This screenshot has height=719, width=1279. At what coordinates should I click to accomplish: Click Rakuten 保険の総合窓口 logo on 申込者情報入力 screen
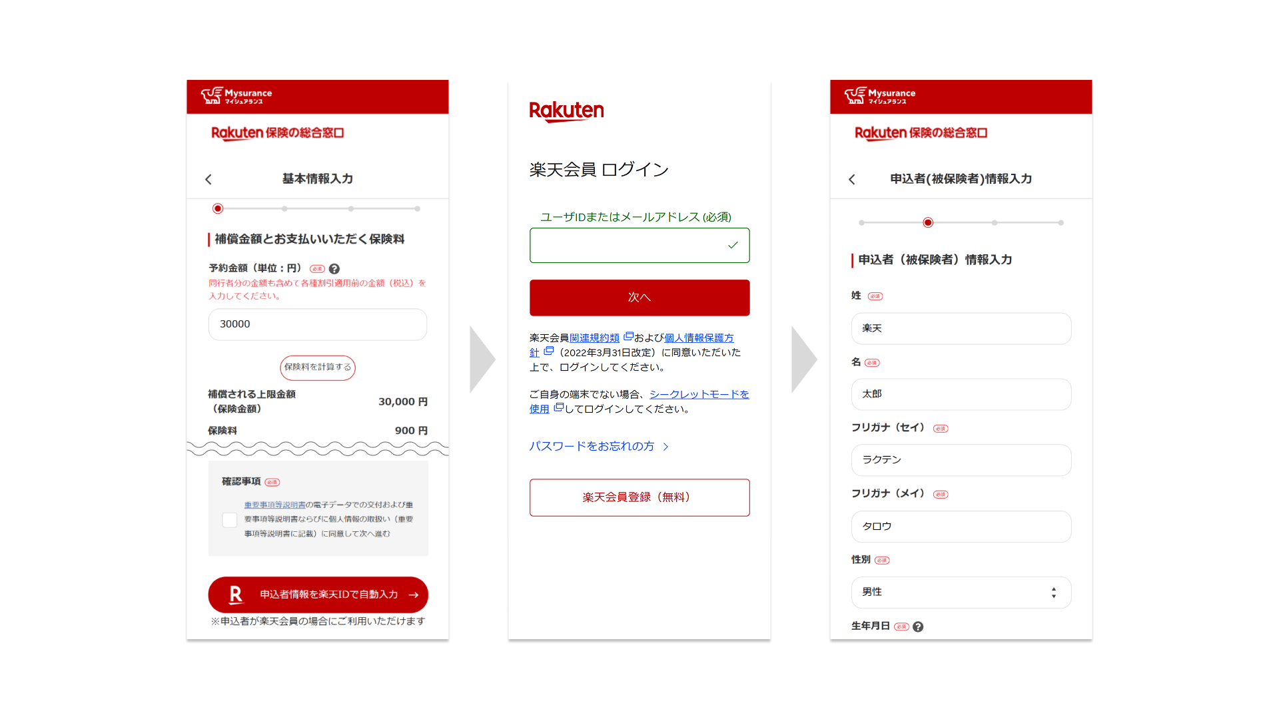[x=921, y=133]
